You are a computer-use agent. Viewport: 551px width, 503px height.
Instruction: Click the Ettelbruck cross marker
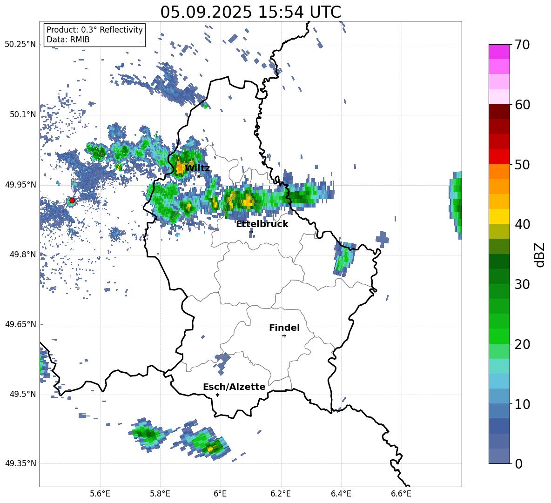[251, 232]
